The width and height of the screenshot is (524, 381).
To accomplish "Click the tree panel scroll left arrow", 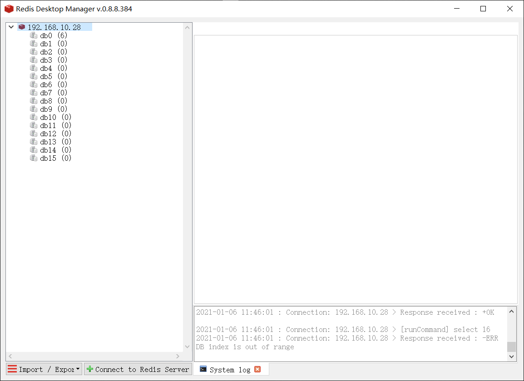I will pos(10,356).
